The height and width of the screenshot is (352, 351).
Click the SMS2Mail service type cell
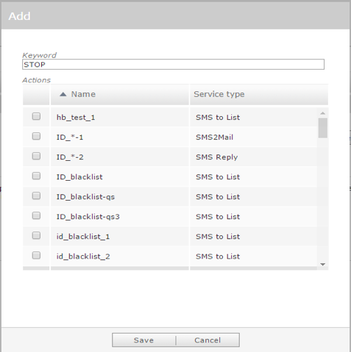[214, 137]
